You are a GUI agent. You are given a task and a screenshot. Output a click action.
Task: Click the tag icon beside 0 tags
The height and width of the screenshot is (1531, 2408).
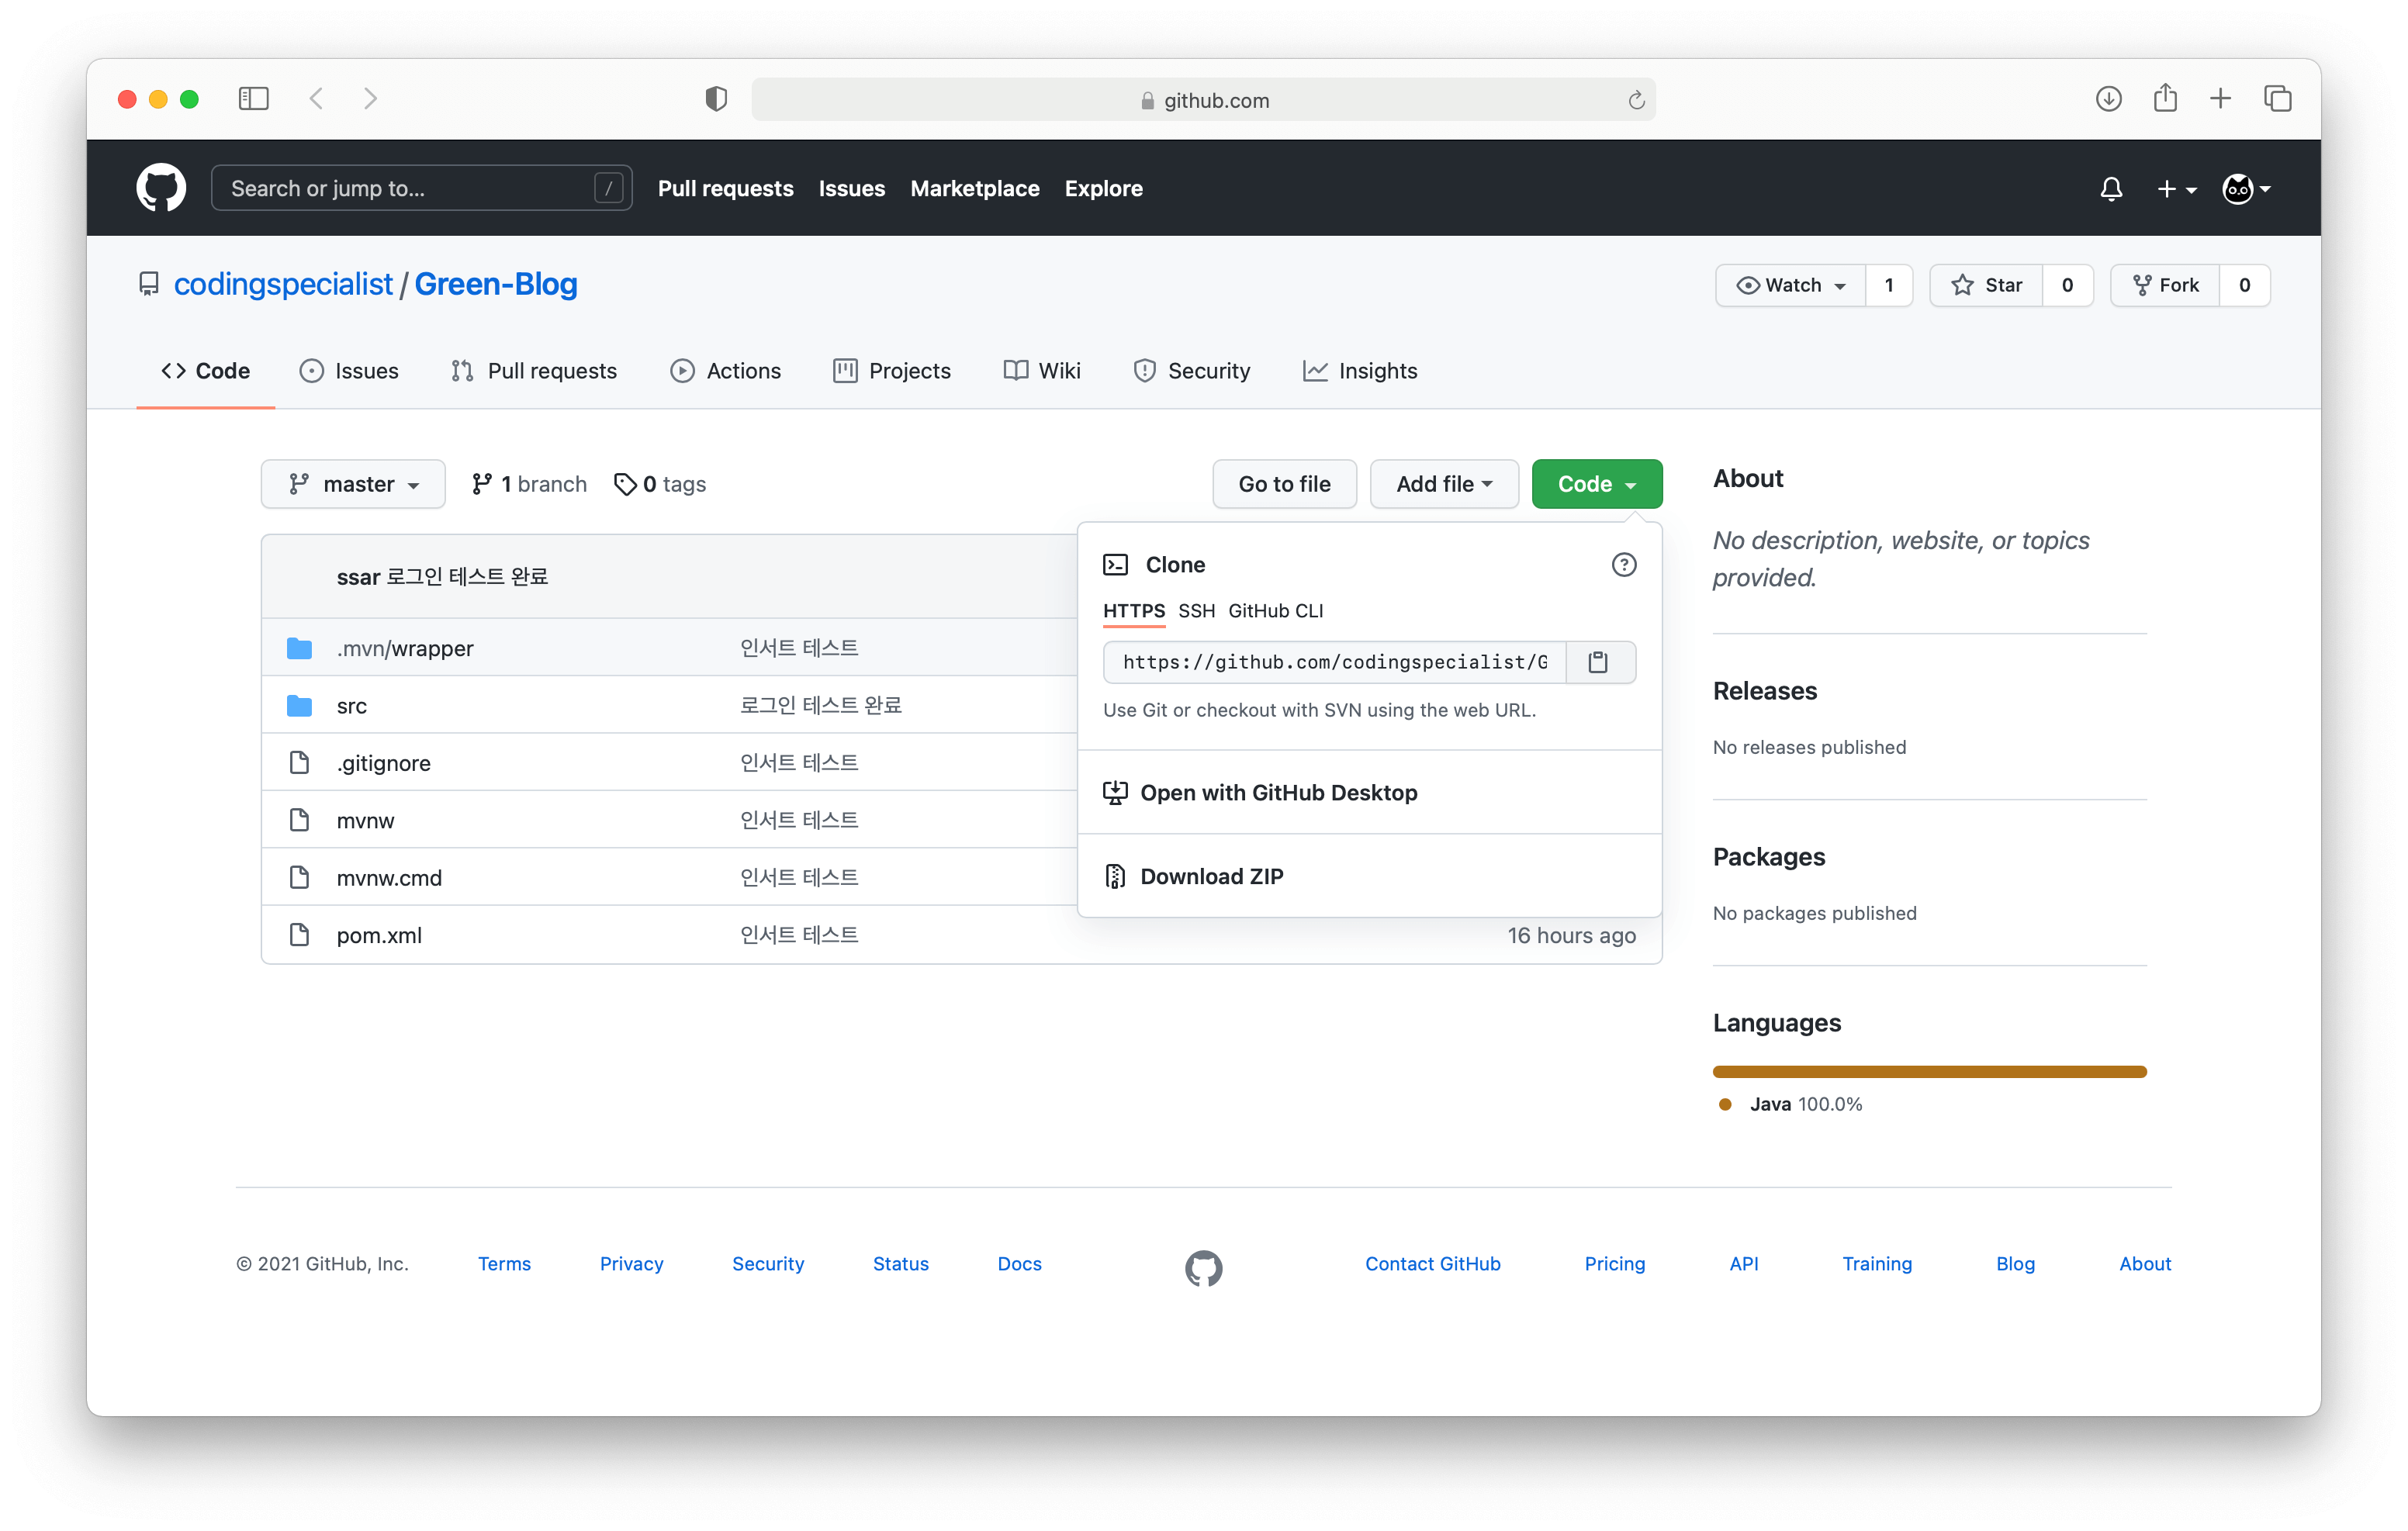pos(625,484)
